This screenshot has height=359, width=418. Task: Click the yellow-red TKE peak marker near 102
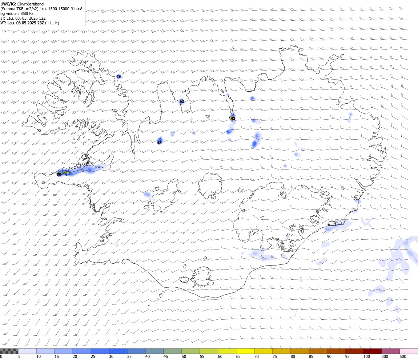[x=232, y=118]
